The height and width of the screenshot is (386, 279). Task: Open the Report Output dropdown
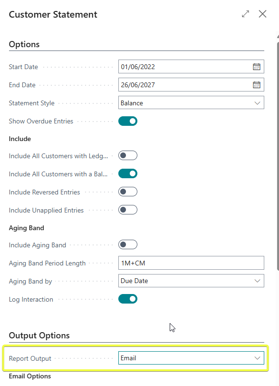tap(191, 358)
